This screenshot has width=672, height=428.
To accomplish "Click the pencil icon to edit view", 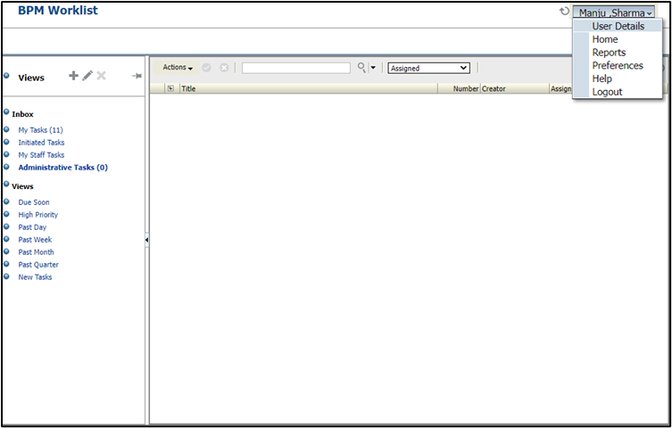I will (87, 76).
